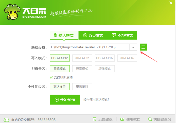Select ZIP-FAT16 write mode

tap(127, 58)
